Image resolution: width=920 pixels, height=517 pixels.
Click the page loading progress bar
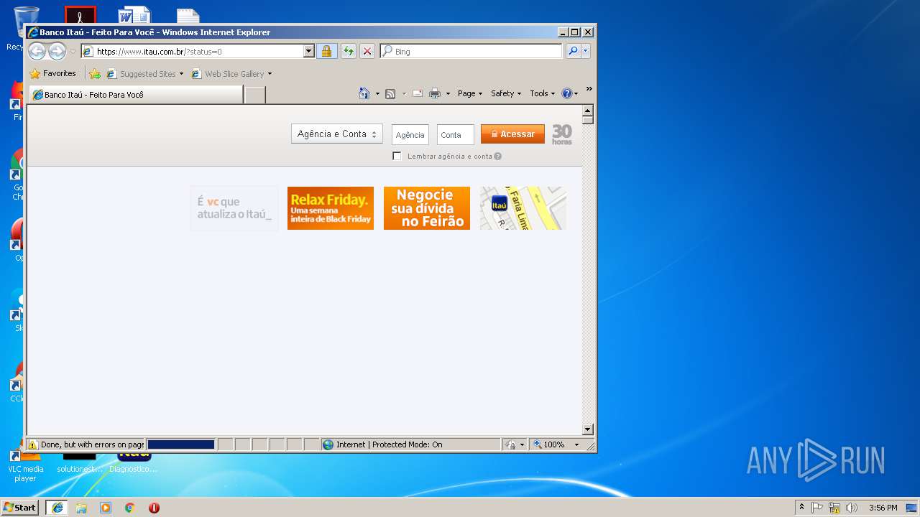point(181,444)
